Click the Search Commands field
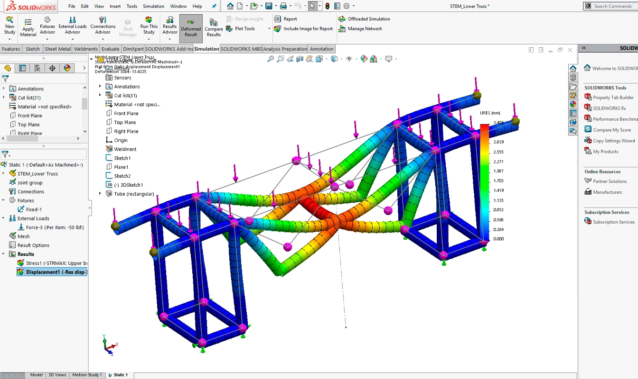Image resolution: width=638 pixels, height=379 pixels. 610,6
